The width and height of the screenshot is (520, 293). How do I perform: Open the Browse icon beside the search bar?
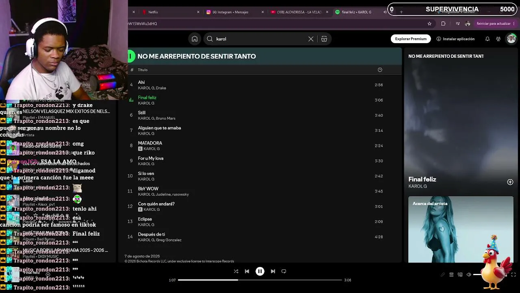(x=324, y=39)
